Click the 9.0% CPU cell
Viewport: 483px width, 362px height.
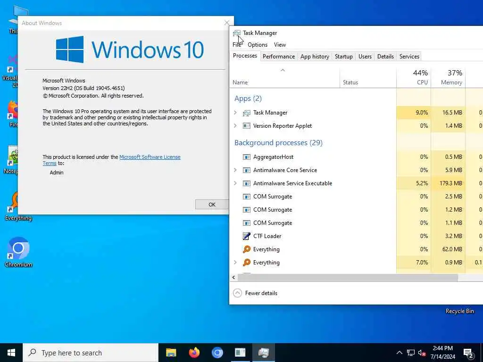pos(414,113)
